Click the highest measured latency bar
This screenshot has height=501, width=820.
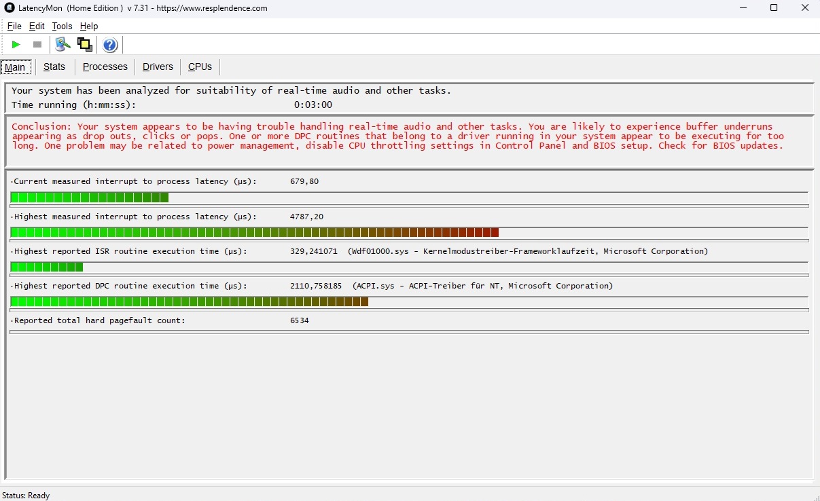click(x=255, y=232)
